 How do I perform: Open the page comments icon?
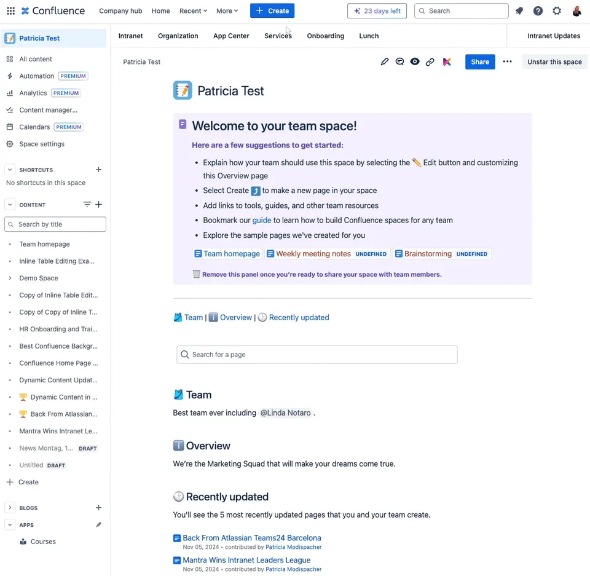click(x=399, y=61)
